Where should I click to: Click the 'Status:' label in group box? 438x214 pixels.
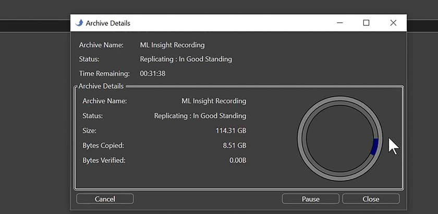pos(92,116)
